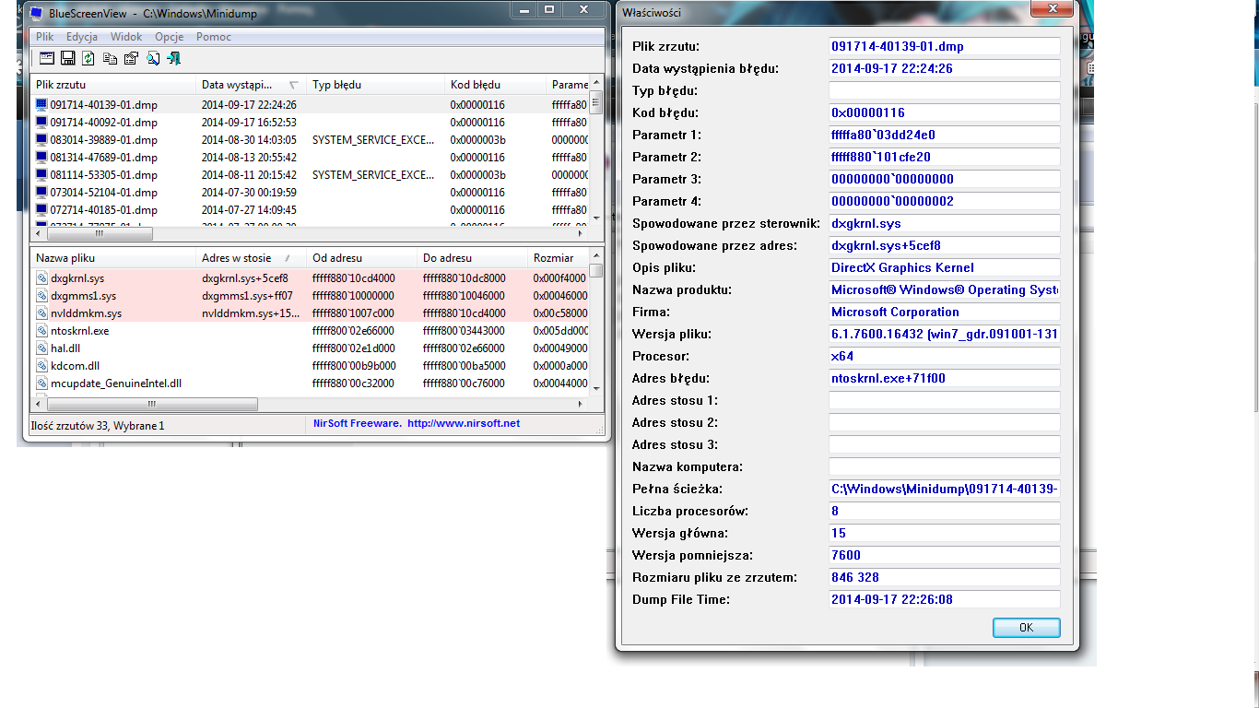Click the icon of 072714-40185-01.dmp row
Screen dimensions: 1259x708
pyautogui.click(x=41, y=209)
